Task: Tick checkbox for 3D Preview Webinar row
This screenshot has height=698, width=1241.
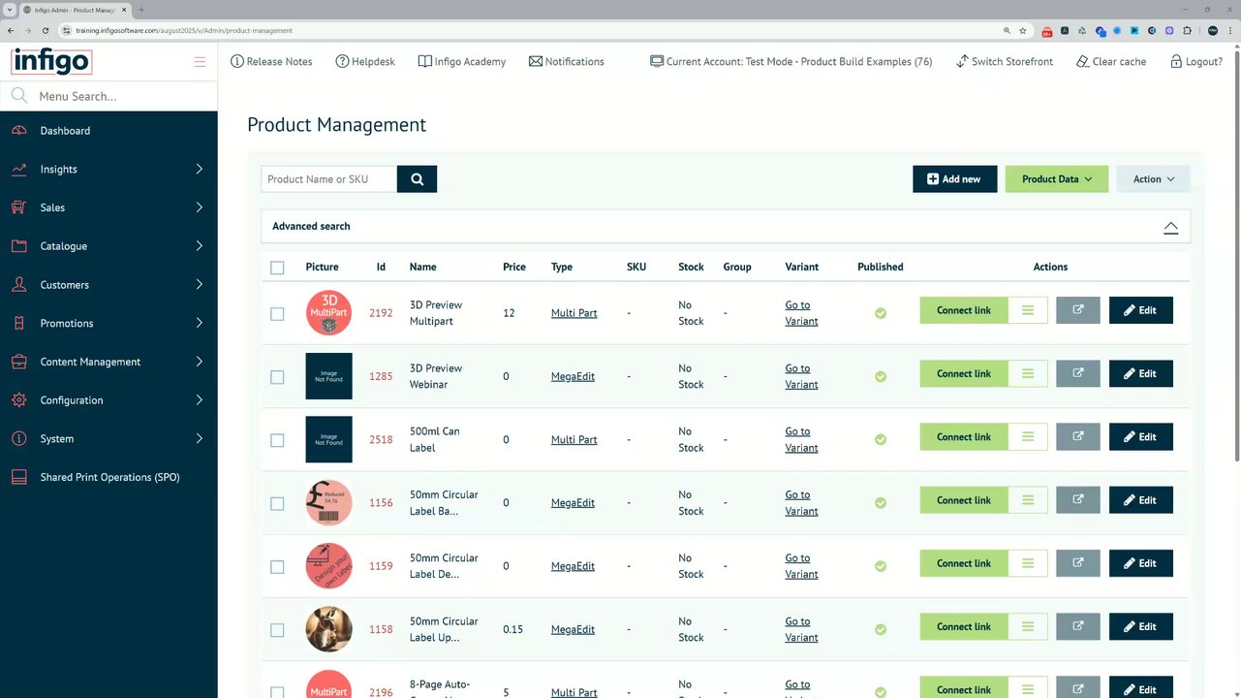Action: (277, 377)
